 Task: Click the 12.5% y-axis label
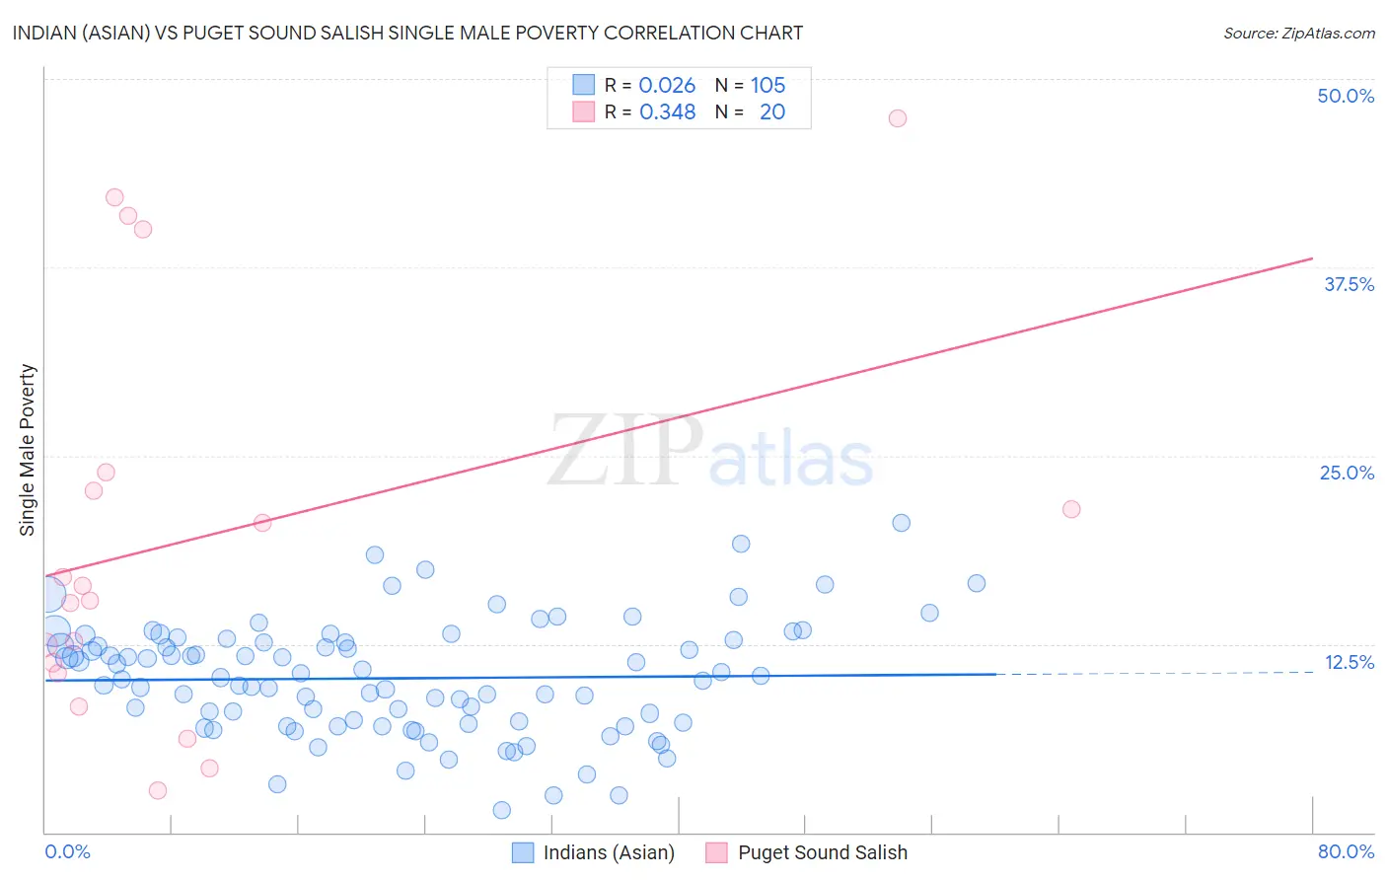tap(1349, 662)
